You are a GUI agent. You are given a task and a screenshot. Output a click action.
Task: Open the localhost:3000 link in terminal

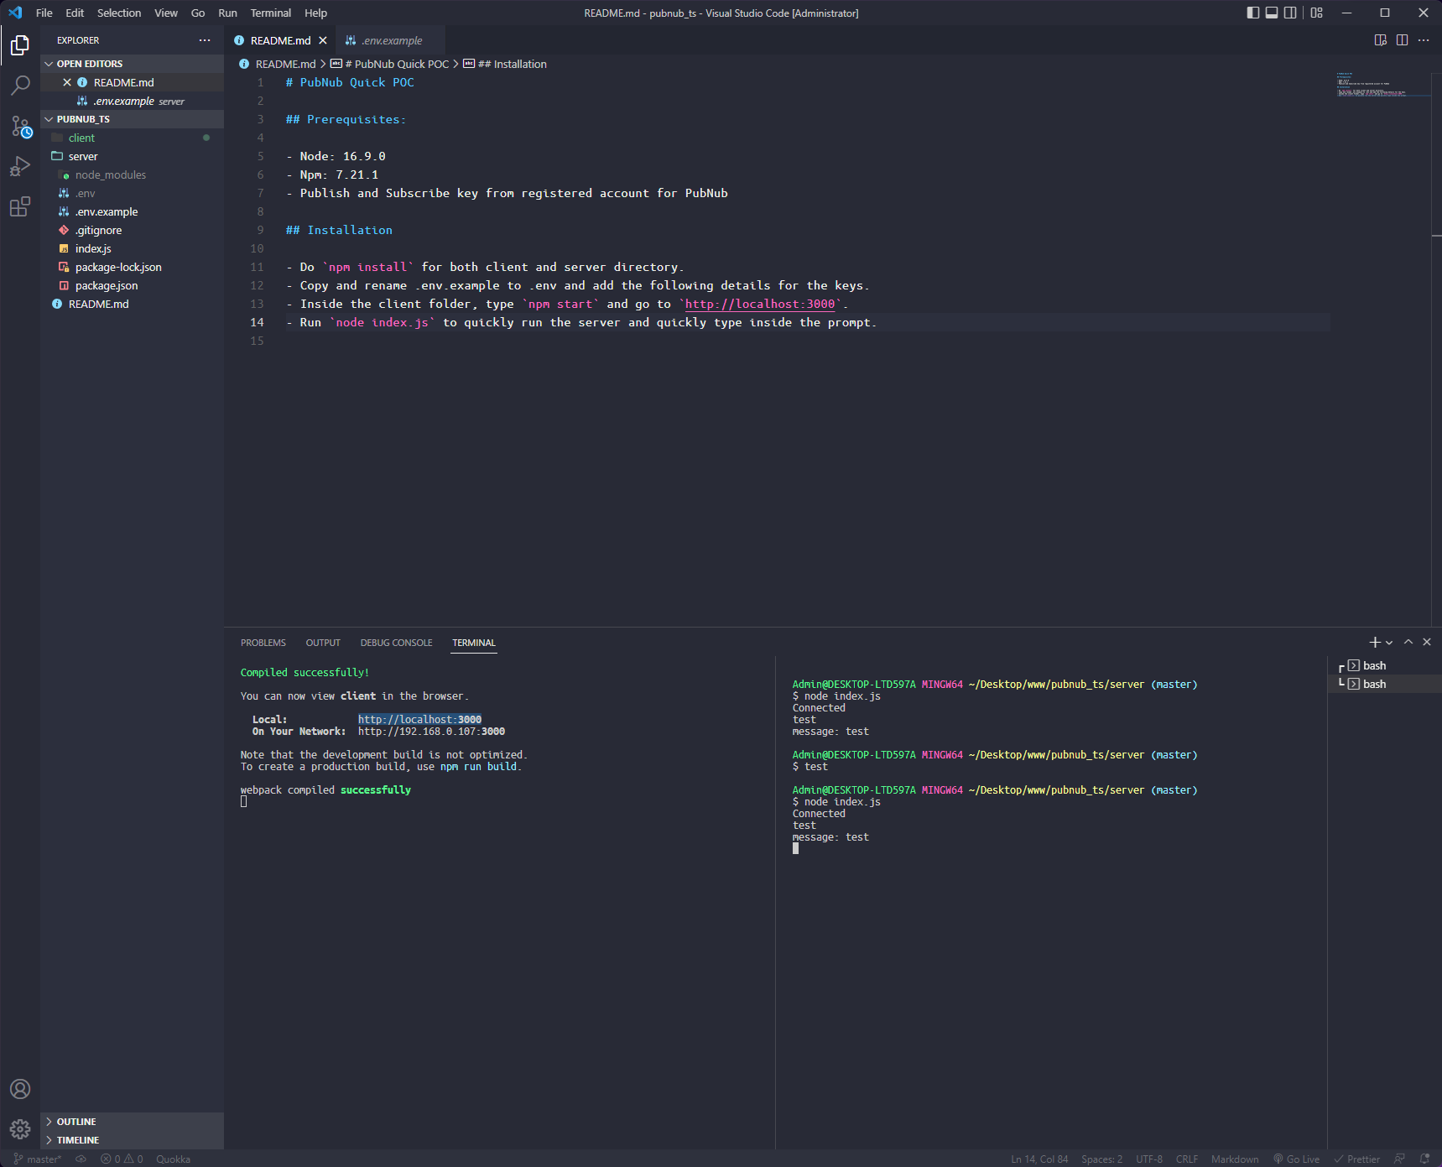click(419, 719)
